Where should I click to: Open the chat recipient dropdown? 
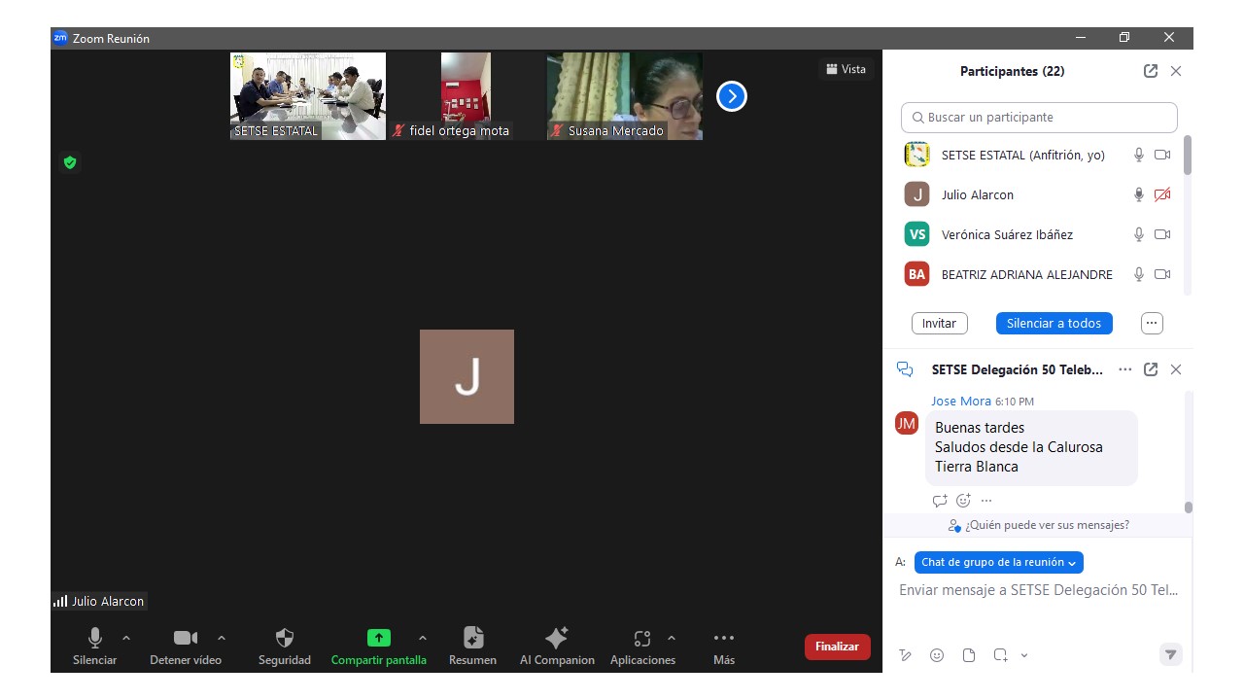coord(998,562)
